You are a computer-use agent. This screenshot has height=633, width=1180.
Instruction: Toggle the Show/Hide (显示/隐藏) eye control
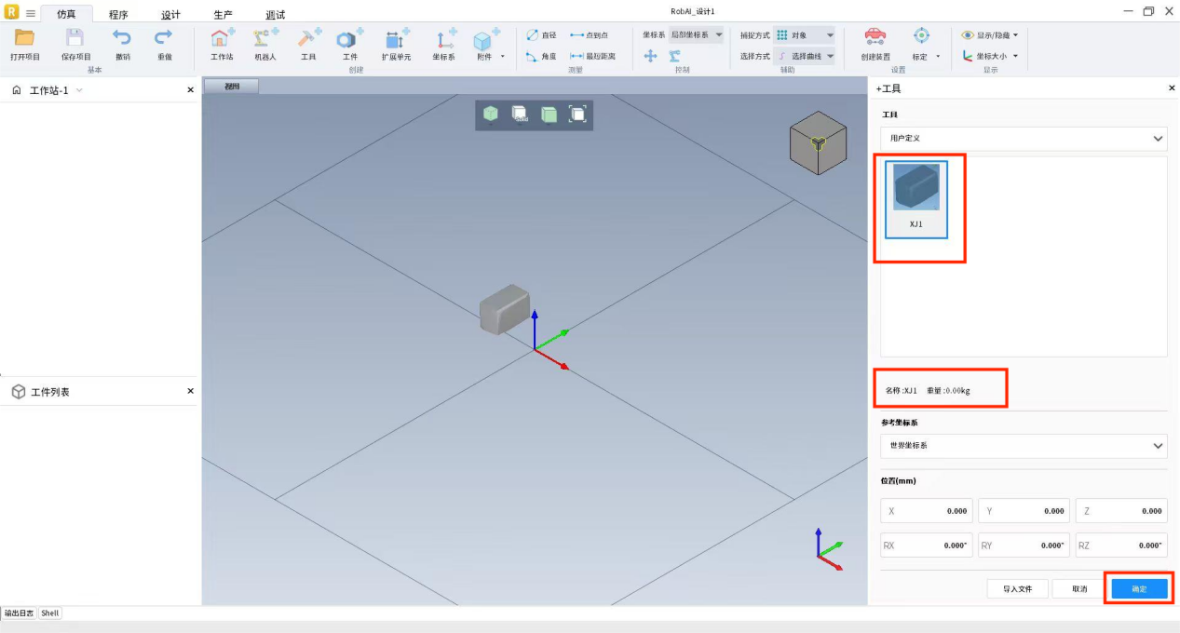(x=990, y=35)
